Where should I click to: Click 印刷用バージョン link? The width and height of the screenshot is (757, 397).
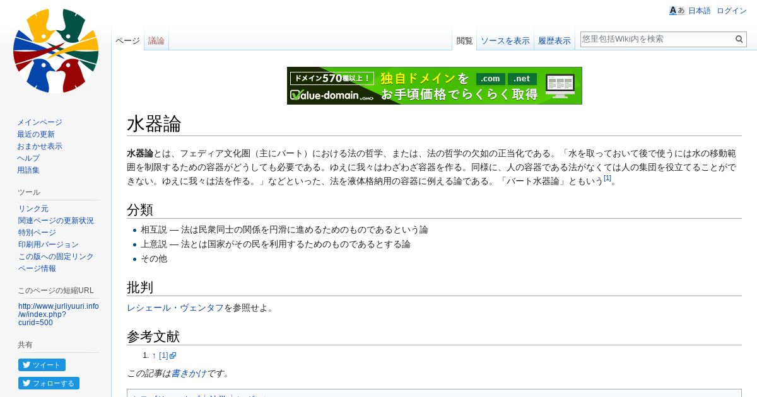coord(49,245)
